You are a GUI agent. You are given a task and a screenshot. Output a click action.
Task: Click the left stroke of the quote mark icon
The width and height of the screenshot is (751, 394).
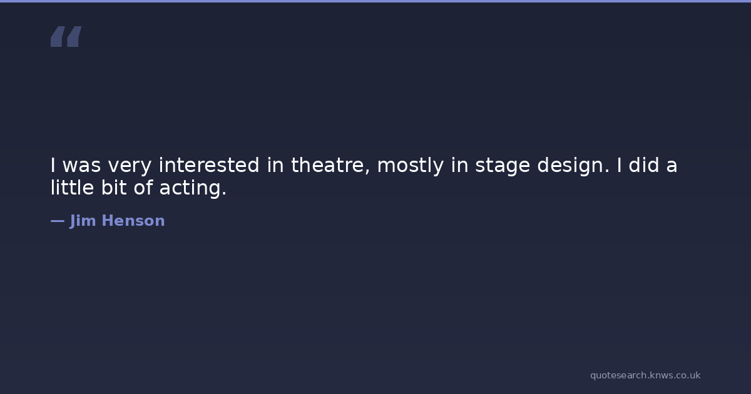click(58, 37)
